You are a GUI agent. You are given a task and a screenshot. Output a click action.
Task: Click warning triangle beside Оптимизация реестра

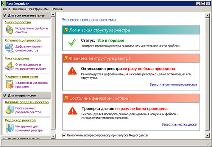(x=72, y=70)
